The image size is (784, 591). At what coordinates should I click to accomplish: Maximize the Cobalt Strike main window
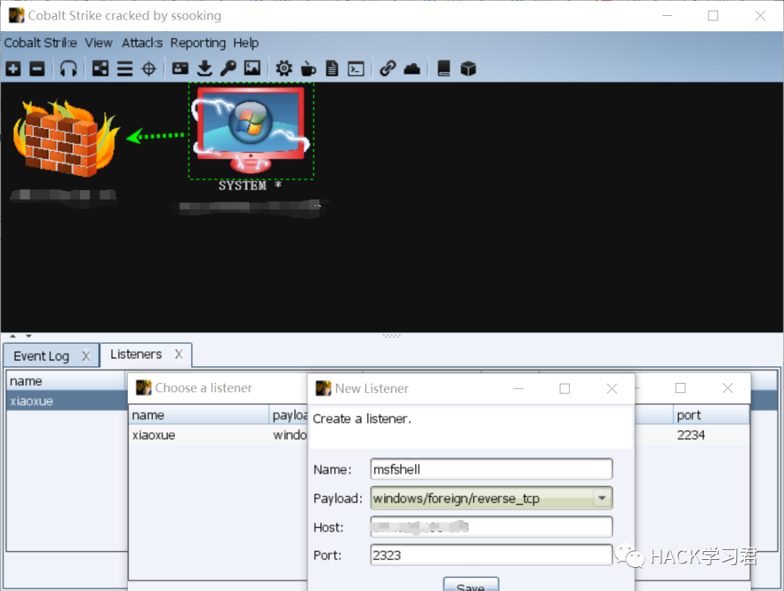point(713,15)
